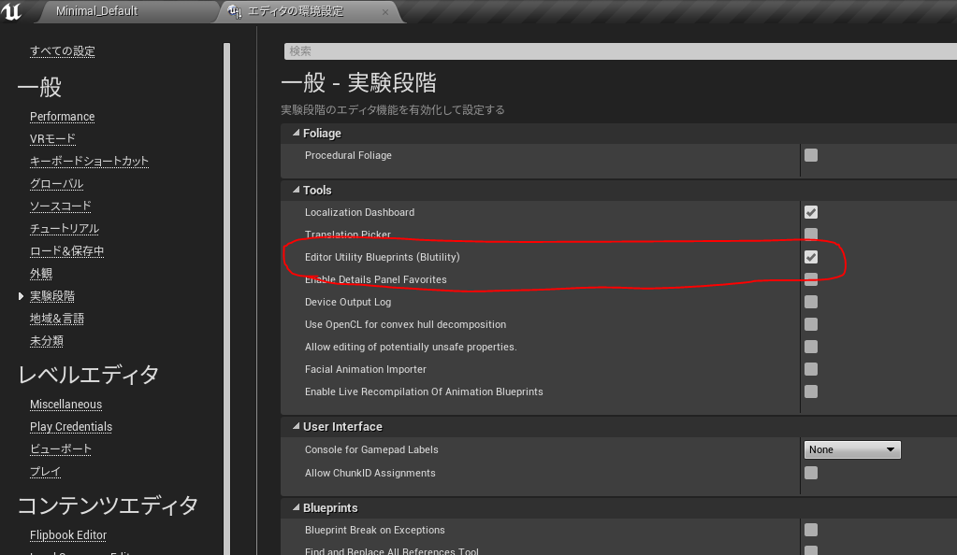Open ロード&保存中 settings

tap(67, 250)
